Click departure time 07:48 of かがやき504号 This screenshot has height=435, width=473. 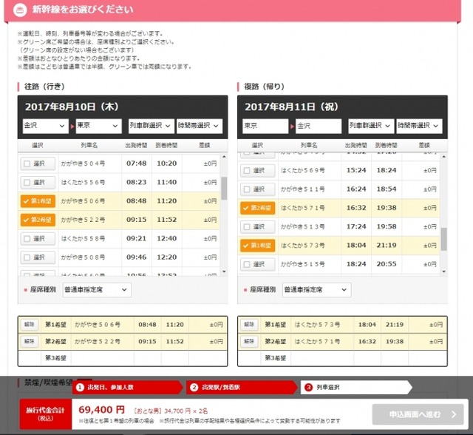[x=136, y=163]
